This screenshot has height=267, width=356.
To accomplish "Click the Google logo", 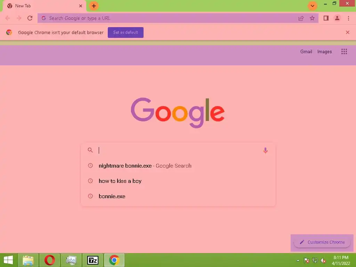I will (178, 113).
